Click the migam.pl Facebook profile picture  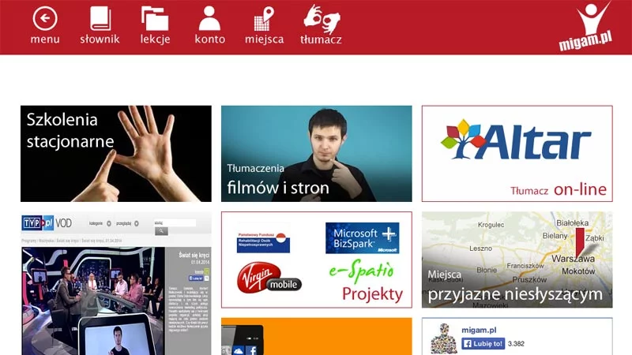(443, 338)
